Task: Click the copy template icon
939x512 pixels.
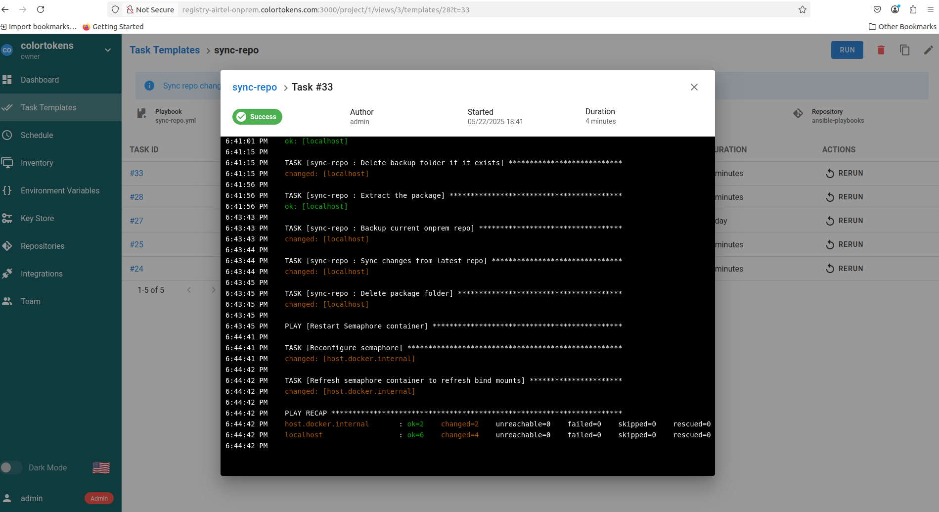Action: pos(904,50)
